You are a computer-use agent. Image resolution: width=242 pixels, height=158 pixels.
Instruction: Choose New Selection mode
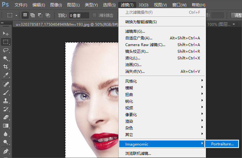point(25,15)
